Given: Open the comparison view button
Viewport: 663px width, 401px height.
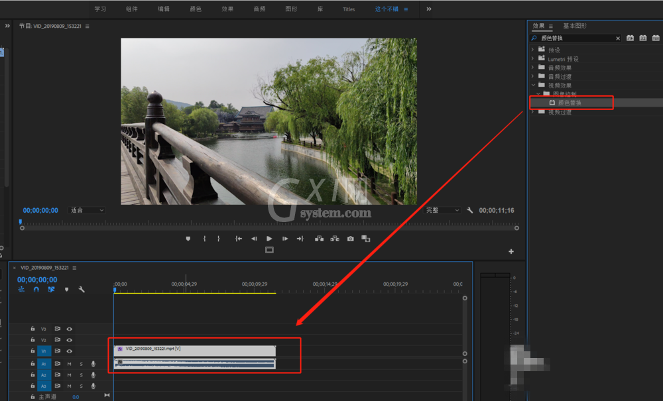Looking at the screenshot, I should click(366, 239).
